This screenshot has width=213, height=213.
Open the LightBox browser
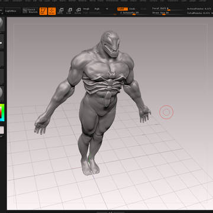12,11
